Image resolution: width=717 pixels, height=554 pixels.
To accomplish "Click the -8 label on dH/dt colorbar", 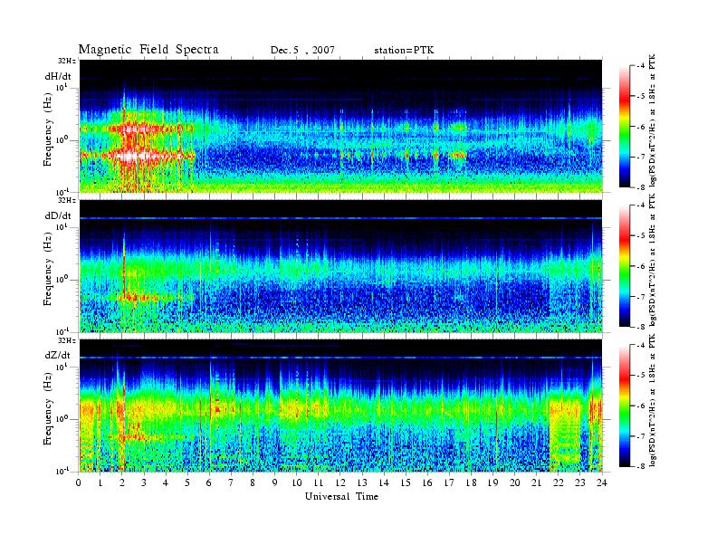I will (641, 187).
